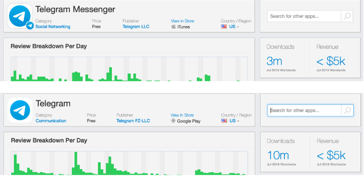
Task: Click the Android Google Play store icon
Action: [173, 121]
